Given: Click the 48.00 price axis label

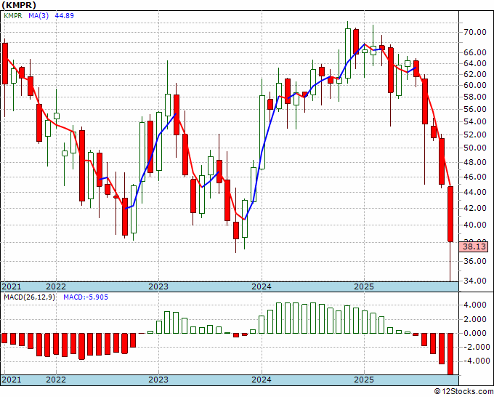Looking at the screenshot, I should point(474,162).
